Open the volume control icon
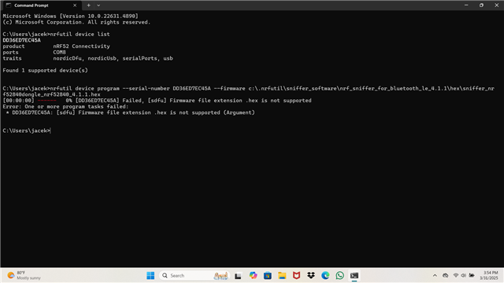This screenshot has height=283, width=504. pyautogui.click(x=463, y=275)
